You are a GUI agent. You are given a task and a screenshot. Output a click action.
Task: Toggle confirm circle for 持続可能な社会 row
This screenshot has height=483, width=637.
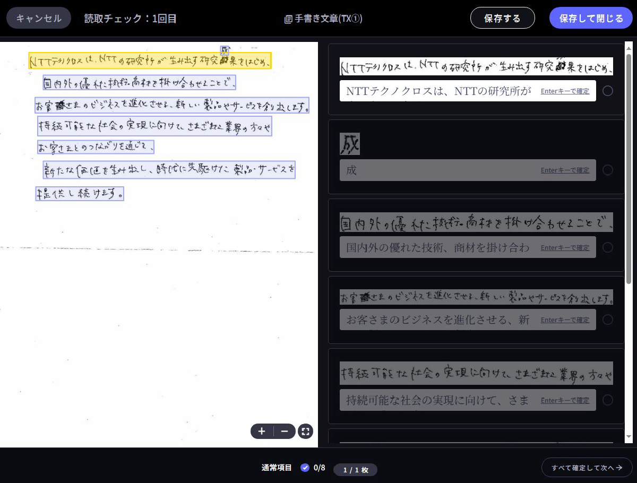608,400
